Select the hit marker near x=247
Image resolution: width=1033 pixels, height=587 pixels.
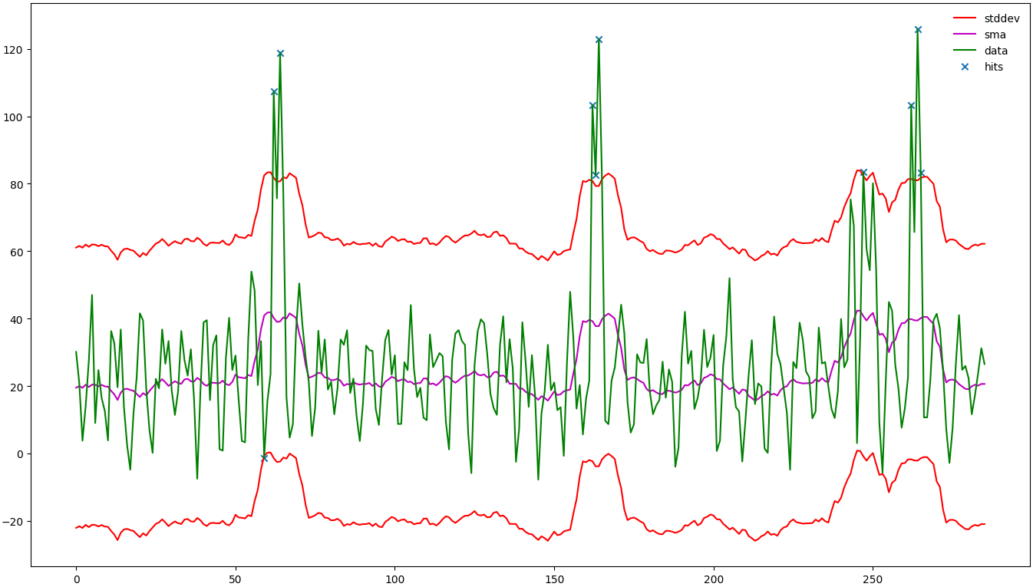click(x=863, y=173)
